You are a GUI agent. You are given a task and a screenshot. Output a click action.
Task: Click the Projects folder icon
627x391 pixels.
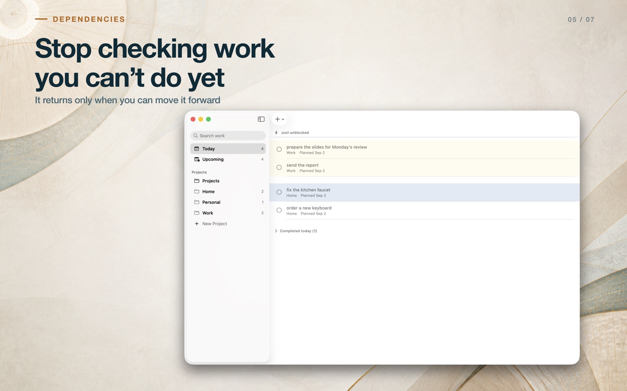(x=197, y=181)
